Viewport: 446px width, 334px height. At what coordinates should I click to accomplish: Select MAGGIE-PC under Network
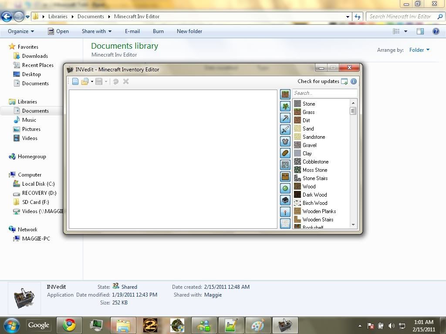[x=36, y=239]
